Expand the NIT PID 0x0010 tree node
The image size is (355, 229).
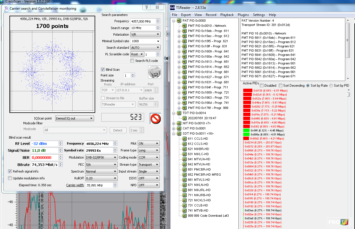[174, 123]
